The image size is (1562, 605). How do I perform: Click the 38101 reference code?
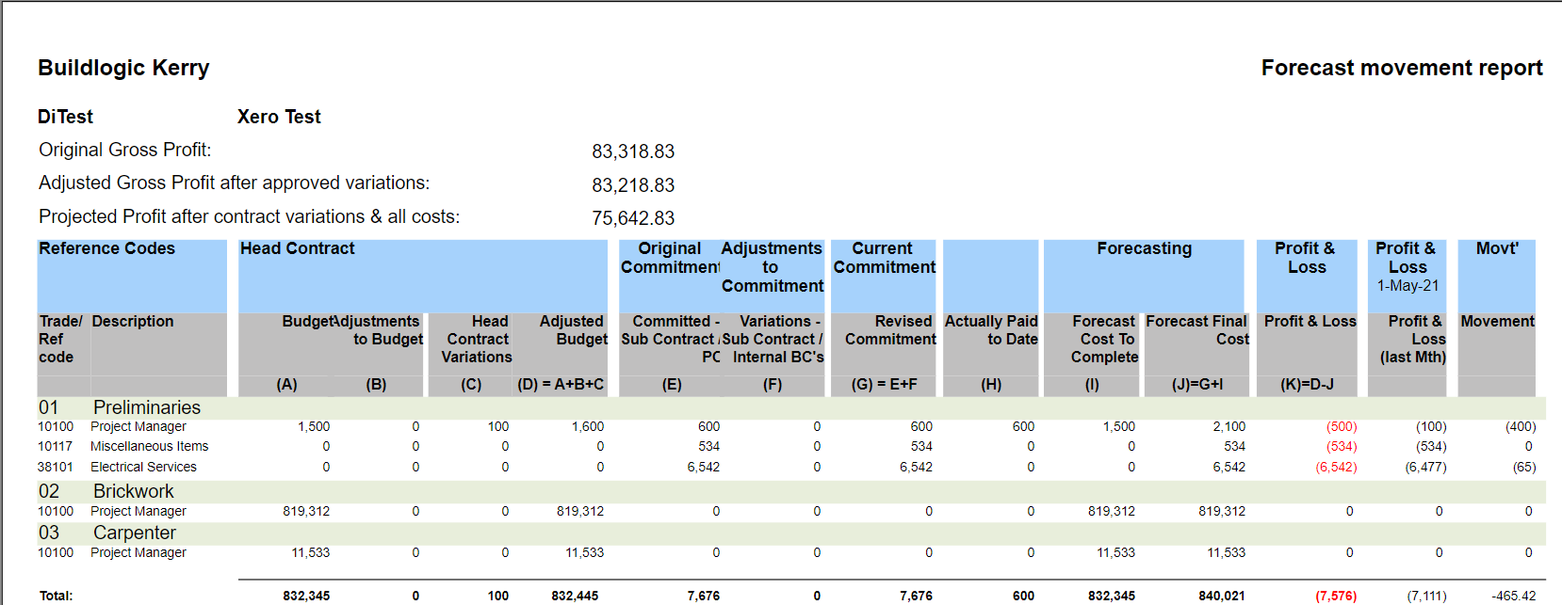pos(55,467)
